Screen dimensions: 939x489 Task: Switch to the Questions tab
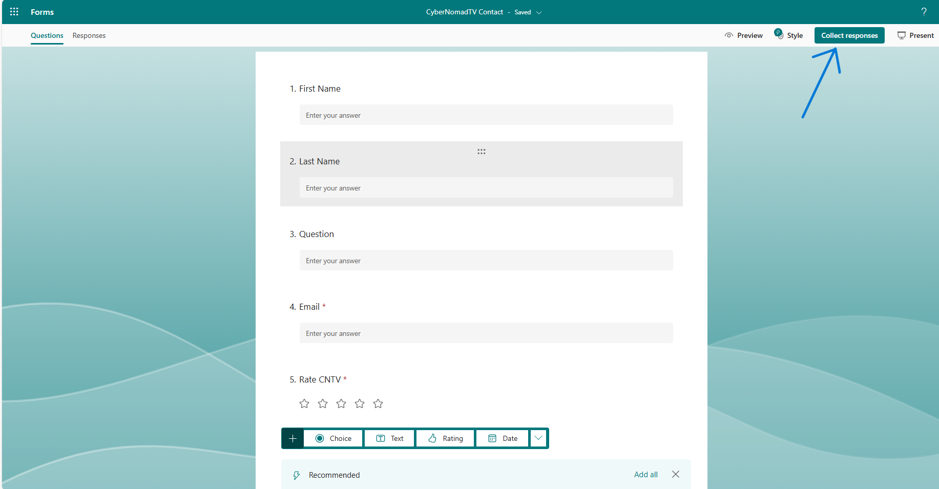(x=47, y=35)
